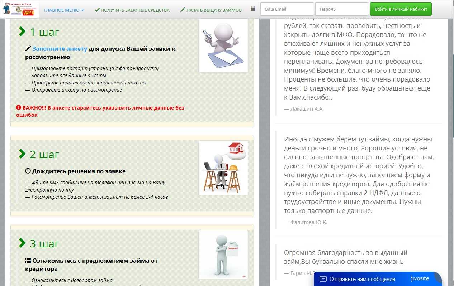
Task: Click the 1 шаг heading
Action: click(44, 32)
